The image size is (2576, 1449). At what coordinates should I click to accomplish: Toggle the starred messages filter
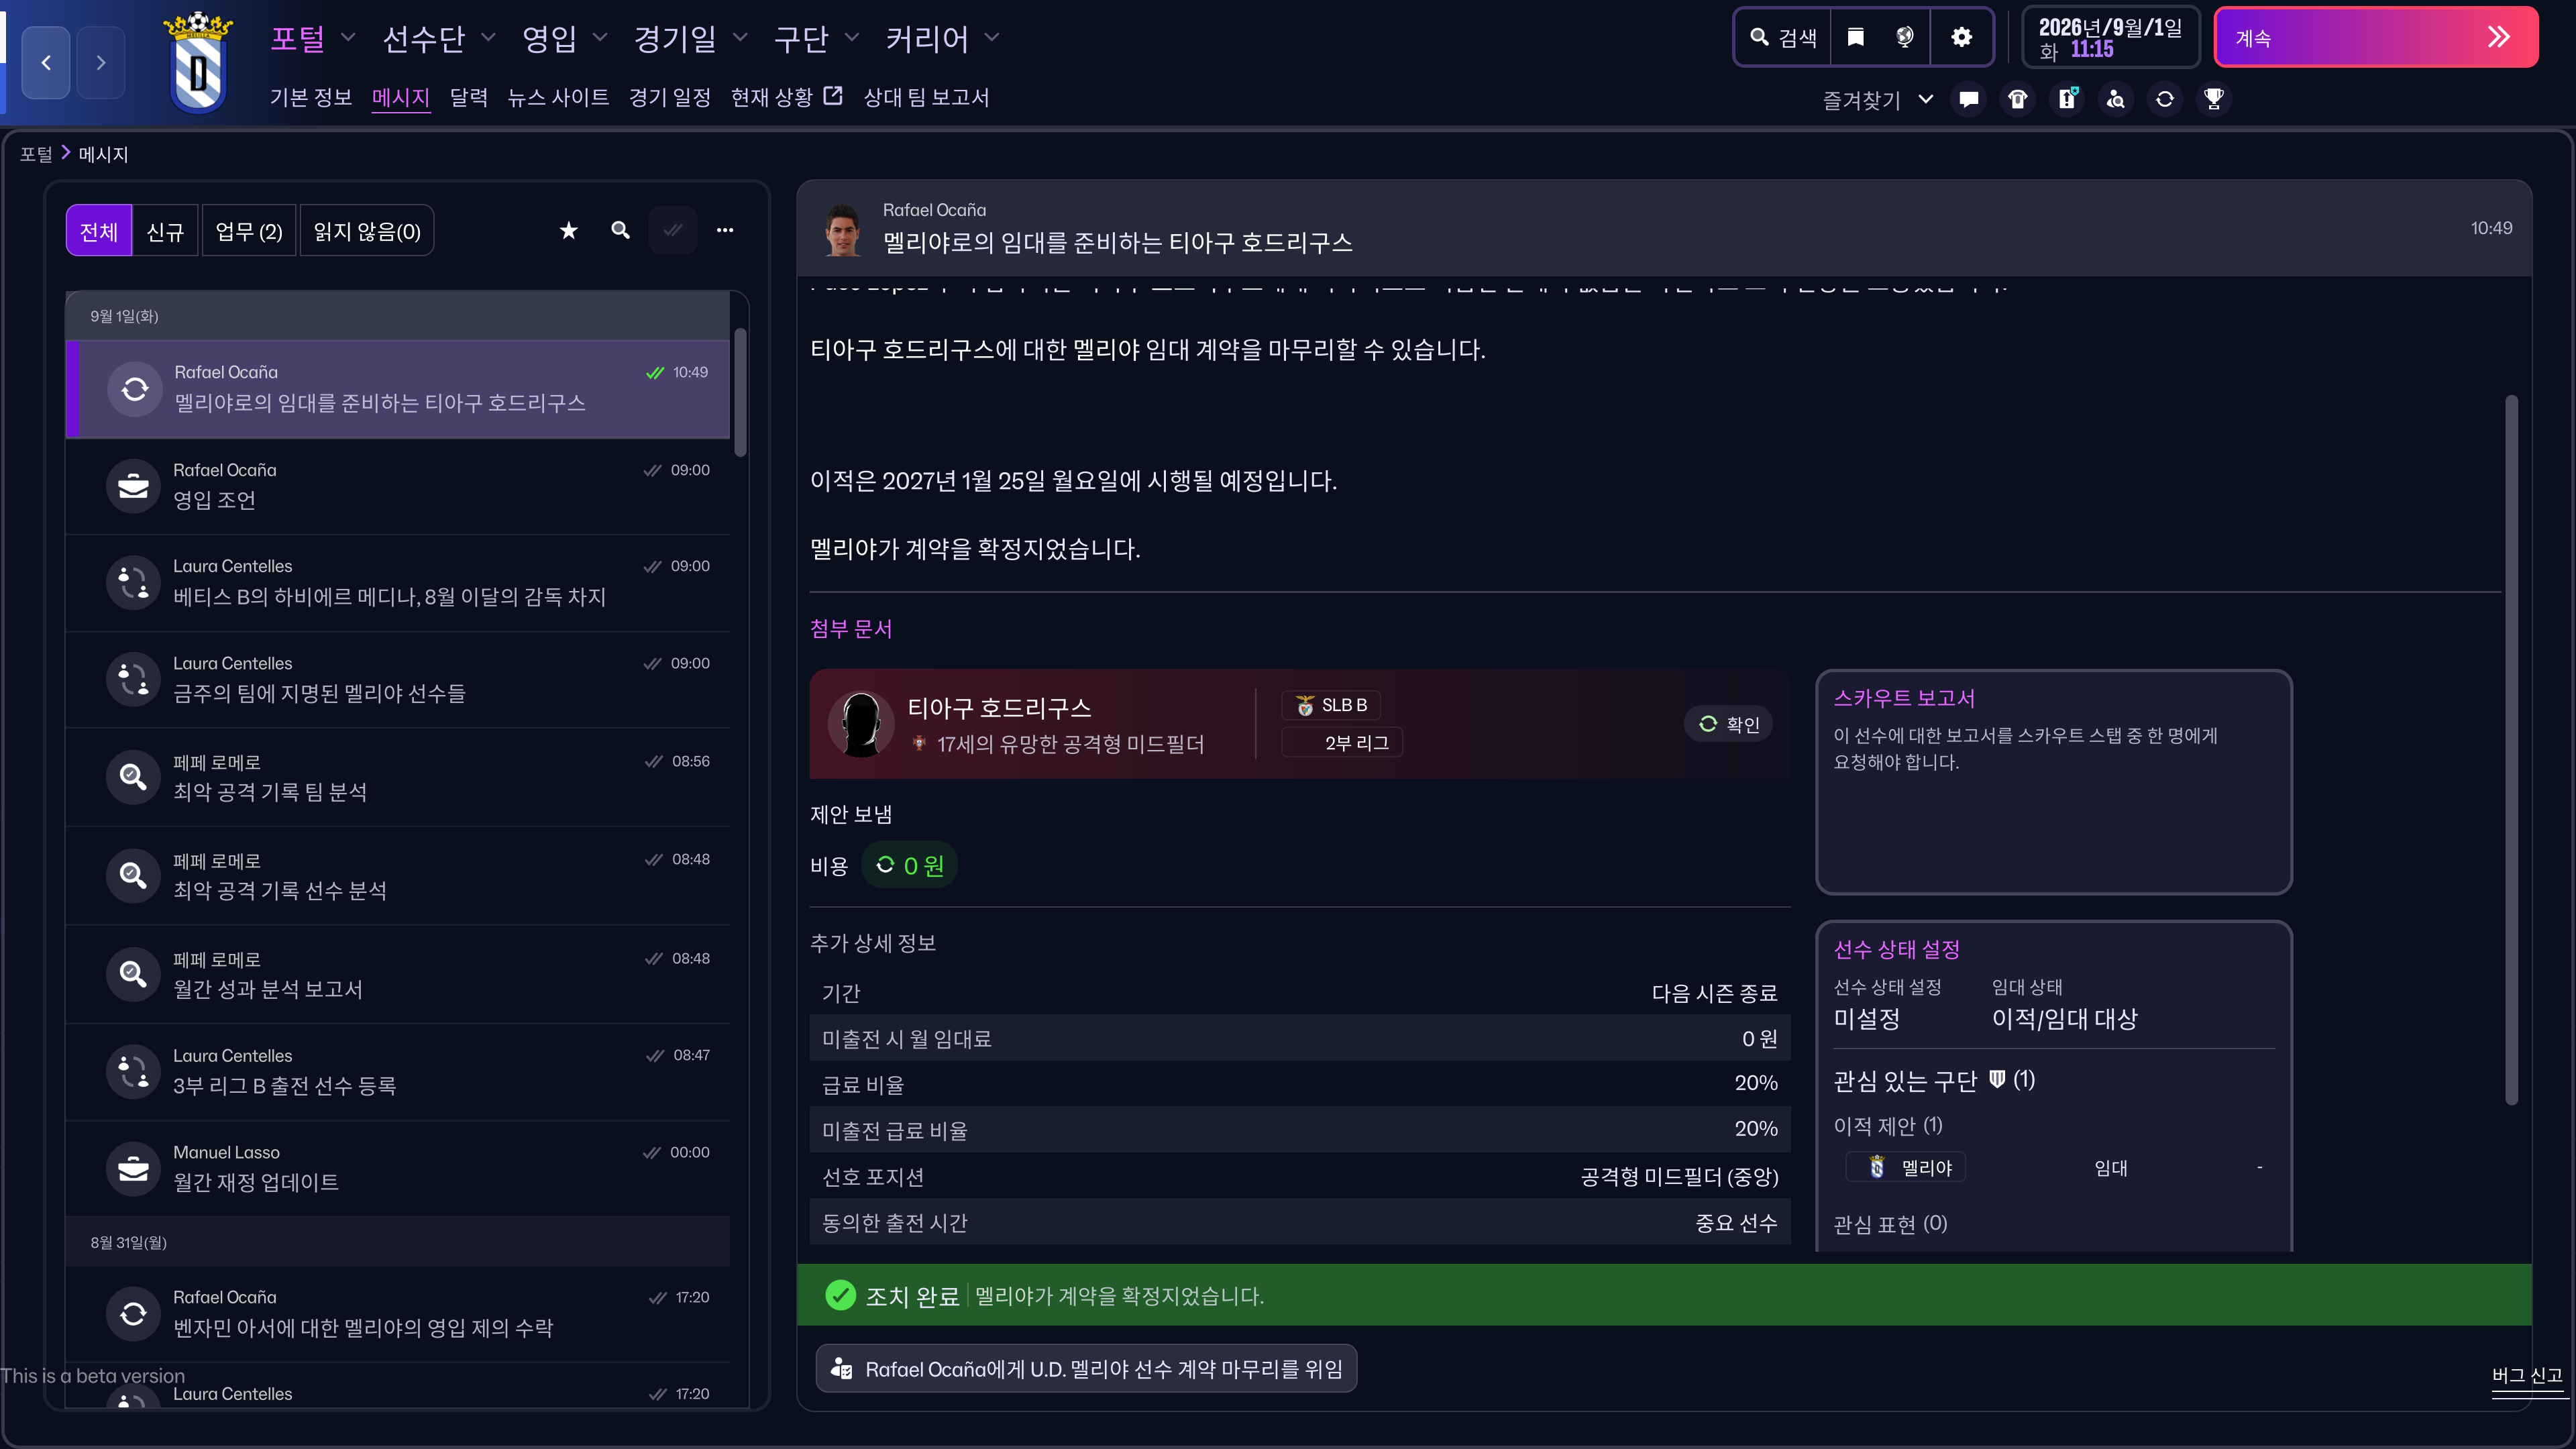point(568,231)
